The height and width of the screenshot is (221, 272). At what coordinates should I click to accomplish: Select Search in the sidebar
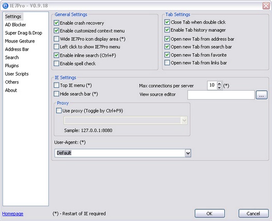[12, 57]
